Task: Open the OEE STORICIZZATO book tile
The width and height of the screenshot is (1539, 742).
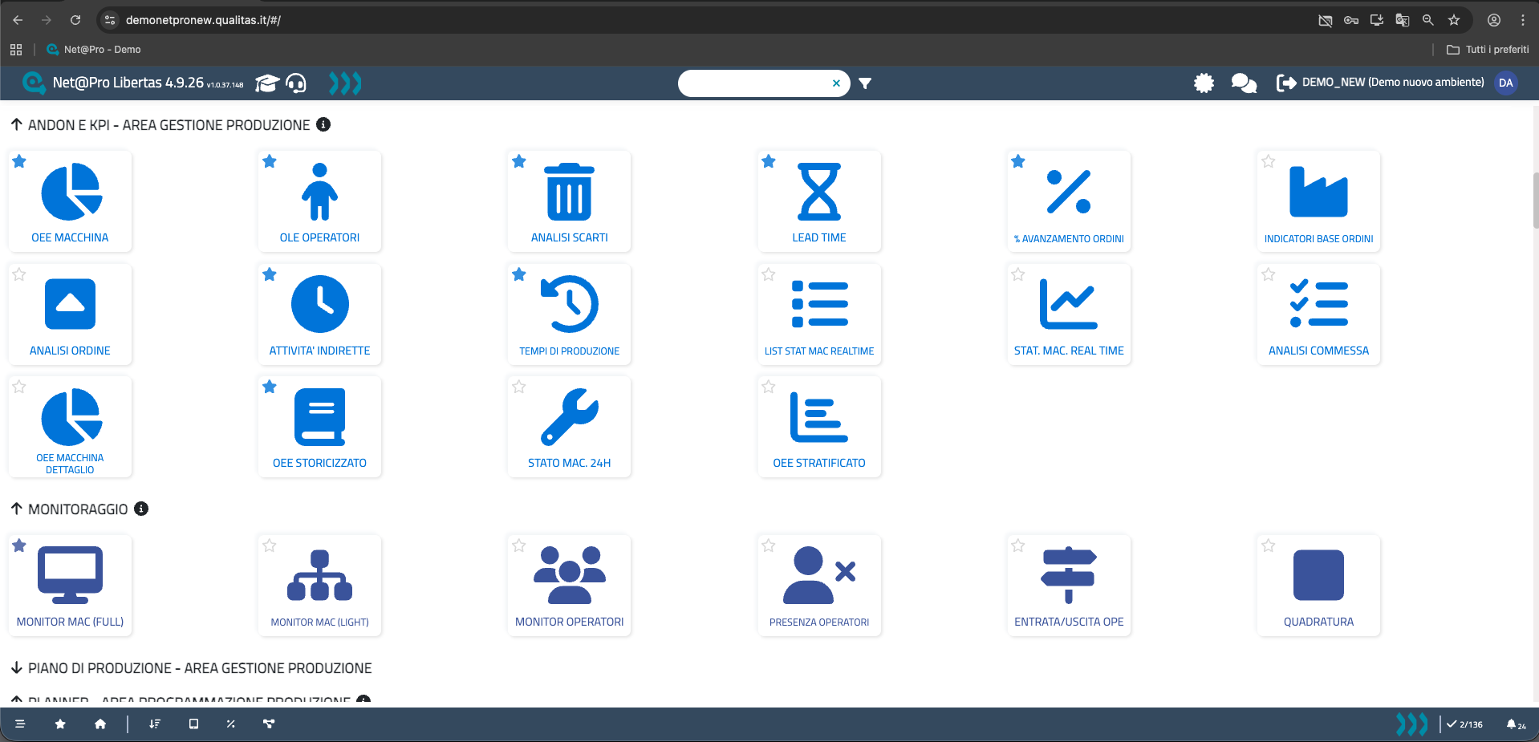Action: [319, 427]
